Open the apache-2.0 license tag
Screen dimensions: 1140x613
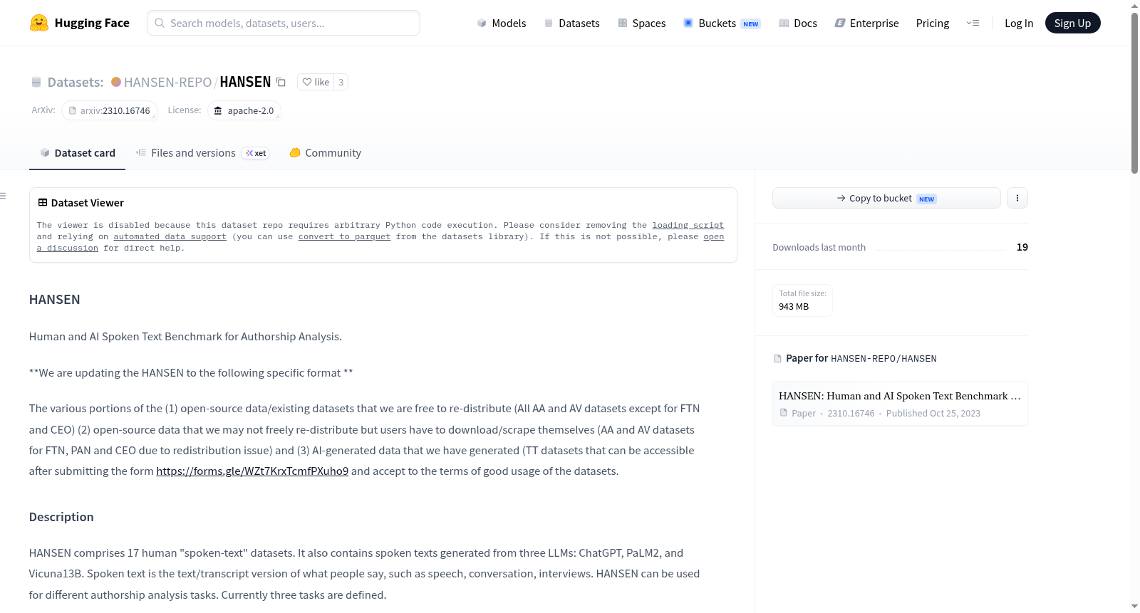pyautogui.click(x=244, y=110)
